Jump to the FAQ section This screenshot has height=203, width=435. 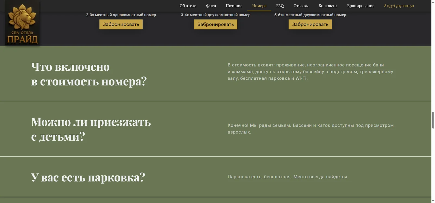tap(280, 6)
